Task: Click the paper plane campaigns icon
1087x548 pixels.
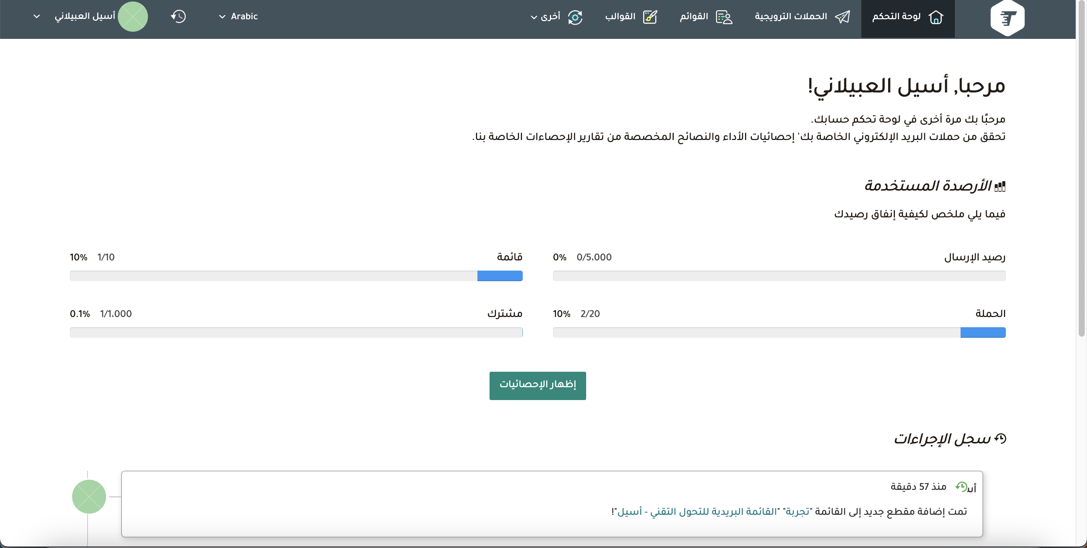Action: coord(842,17)
